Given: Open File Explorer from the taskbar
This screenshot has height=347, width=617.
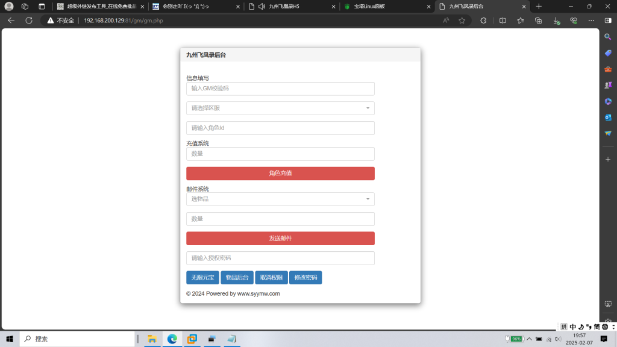Looking at the screenshot, I should point(152,339).
